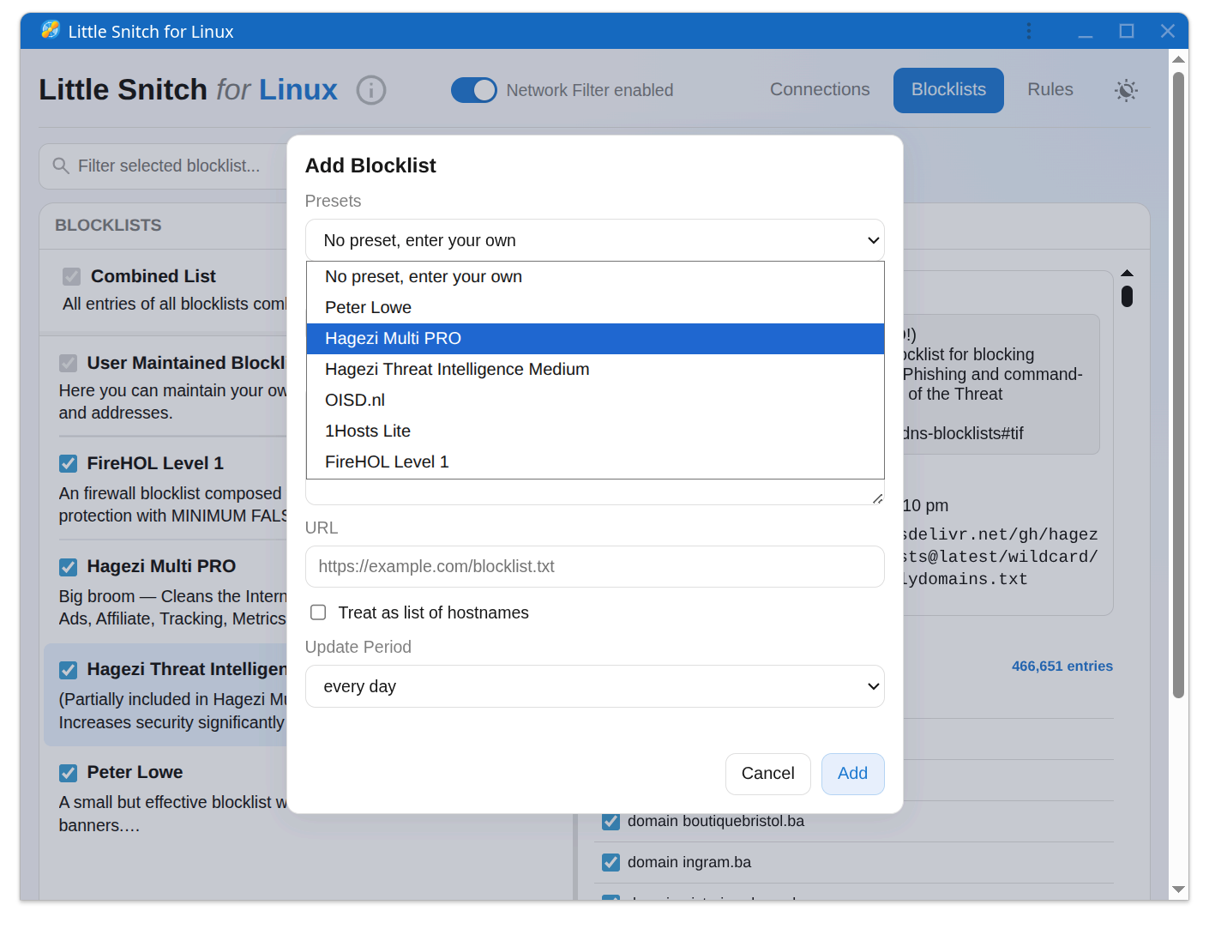Choose the Hagezi Multi PRO preset
Screen dimensions: 1209x941
[x=595, y=339]
